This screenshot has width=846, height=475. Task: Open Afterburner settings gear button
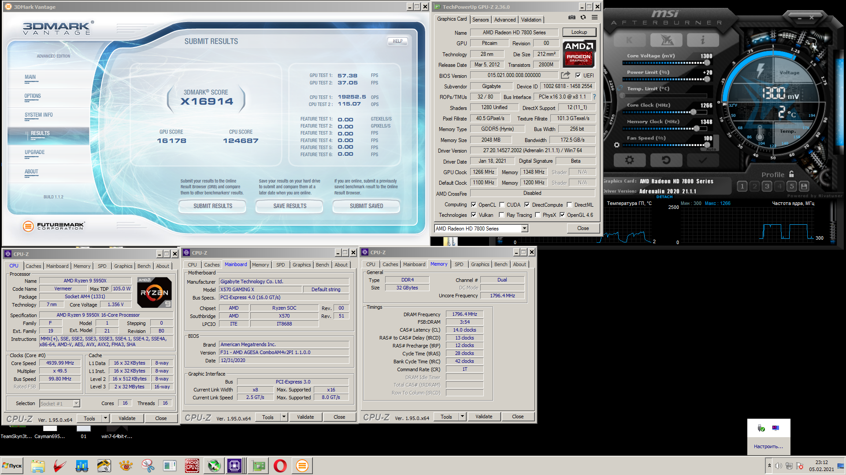click(629, 160)
